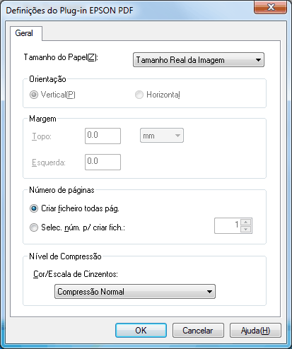The width and height of the screenshot is (292, 349).
Task: Close the EPSON PDF plug-in dialog
Action: 271,7
